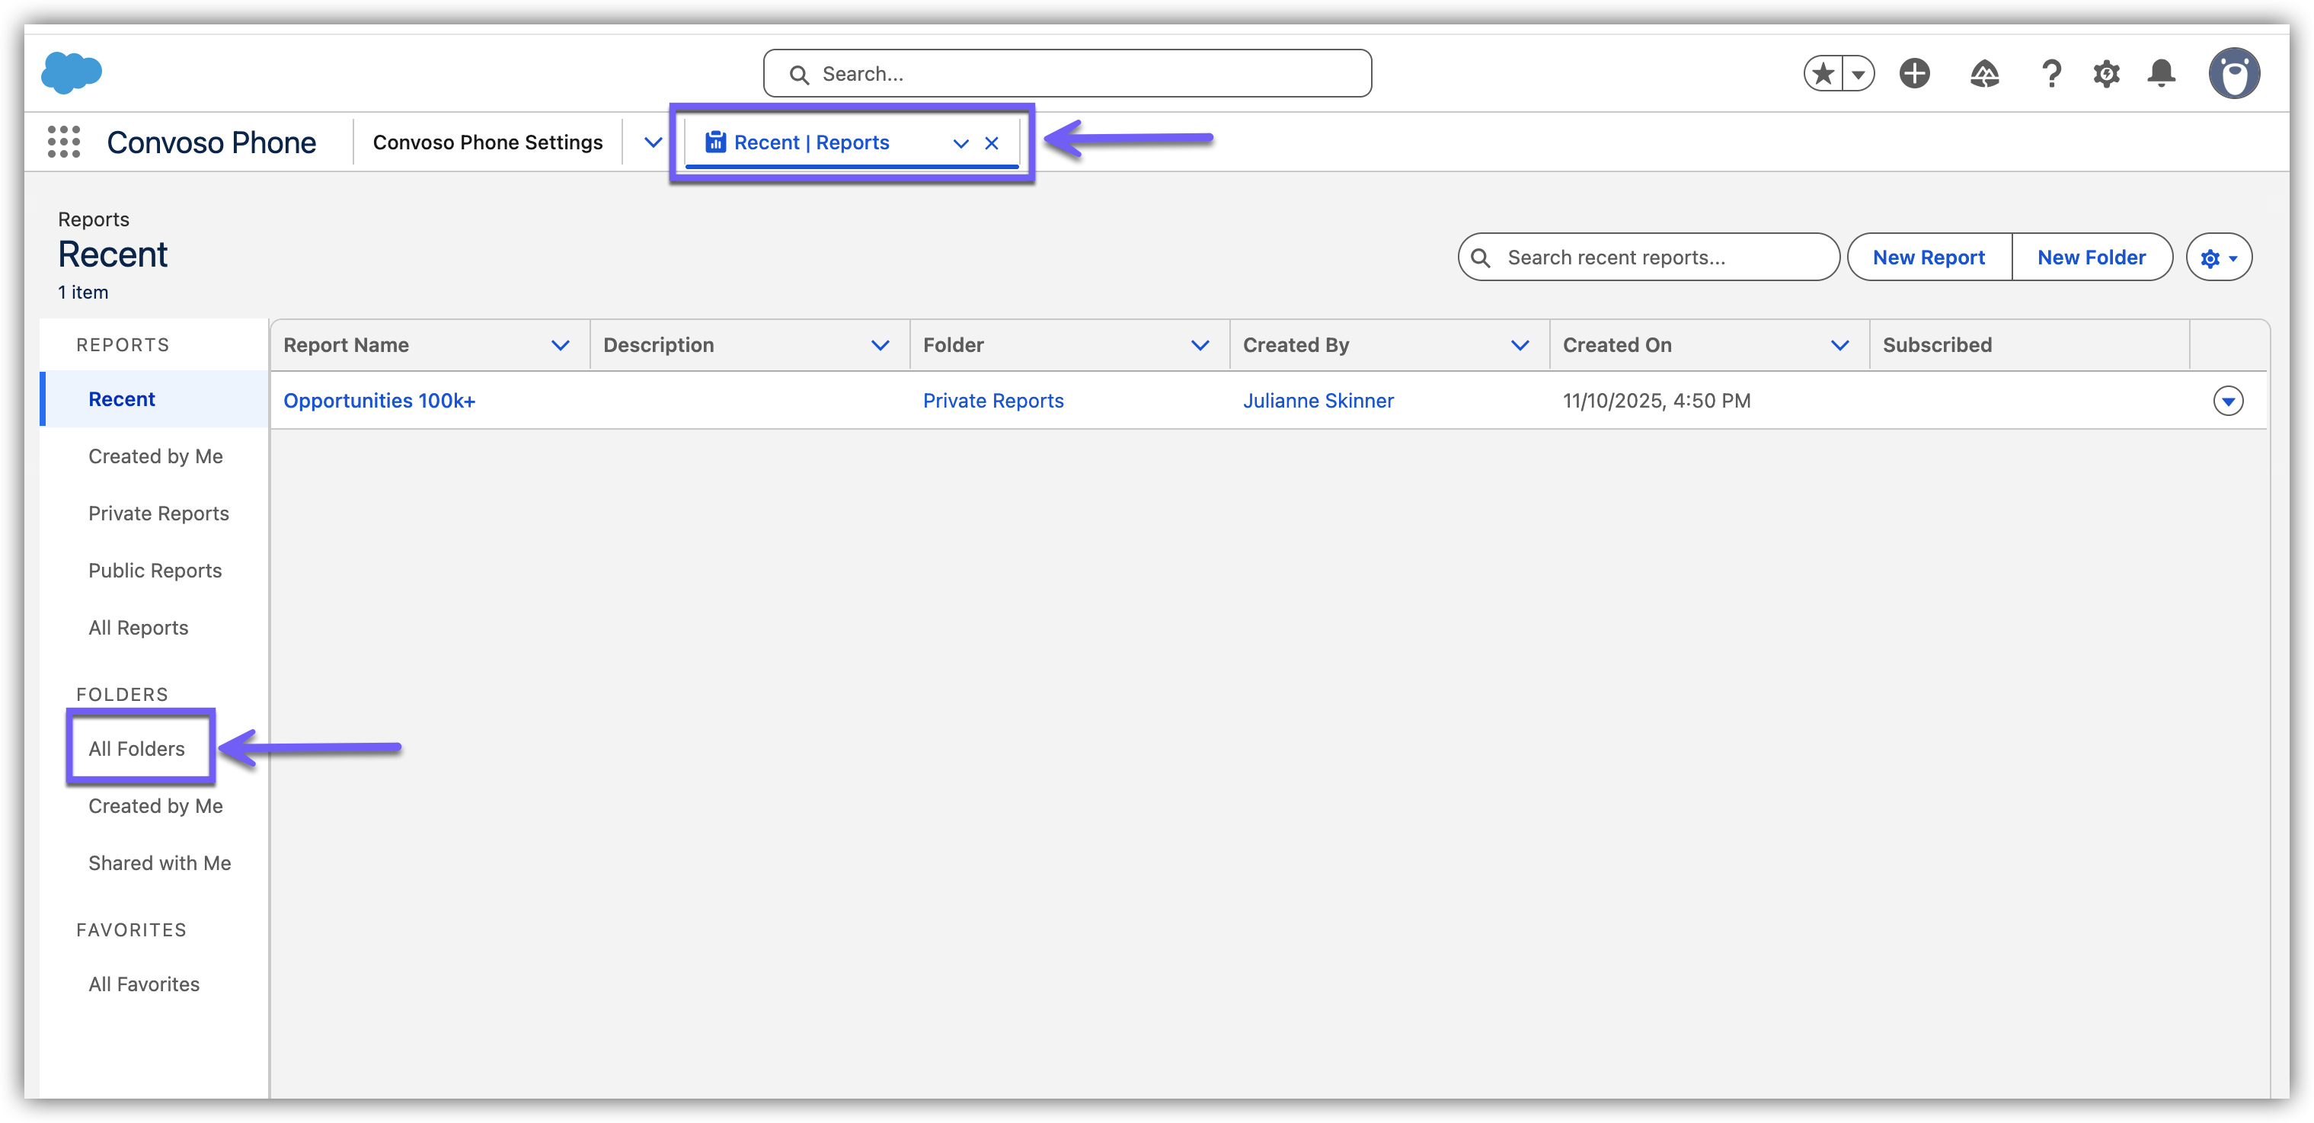Click the Salesforce cloud logo
This screenshot has width=2314, height=1123.
(72, 72)
